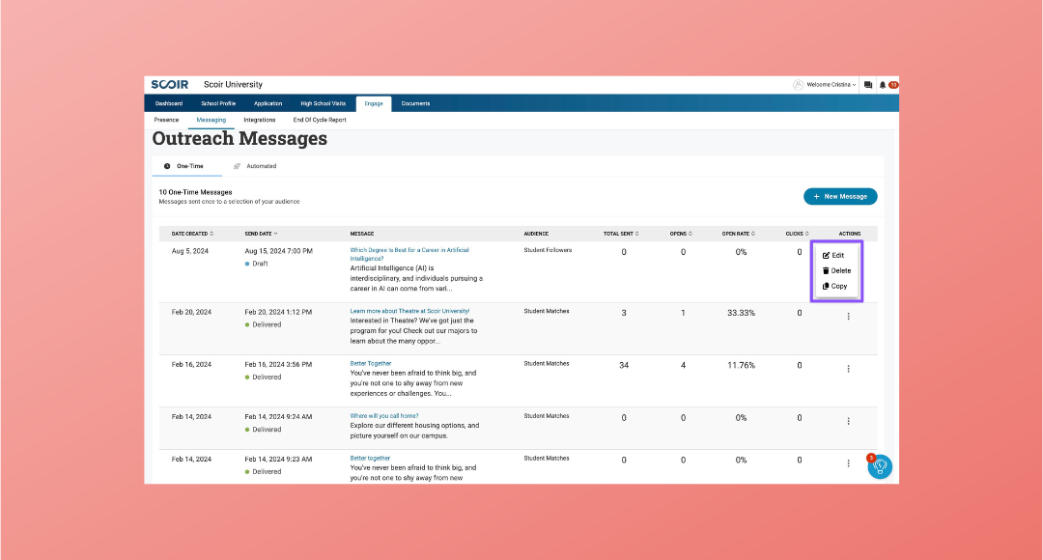This screenshot has width=1043, height=560.
Task: Click the New Message button
Action: click(840, 197)
